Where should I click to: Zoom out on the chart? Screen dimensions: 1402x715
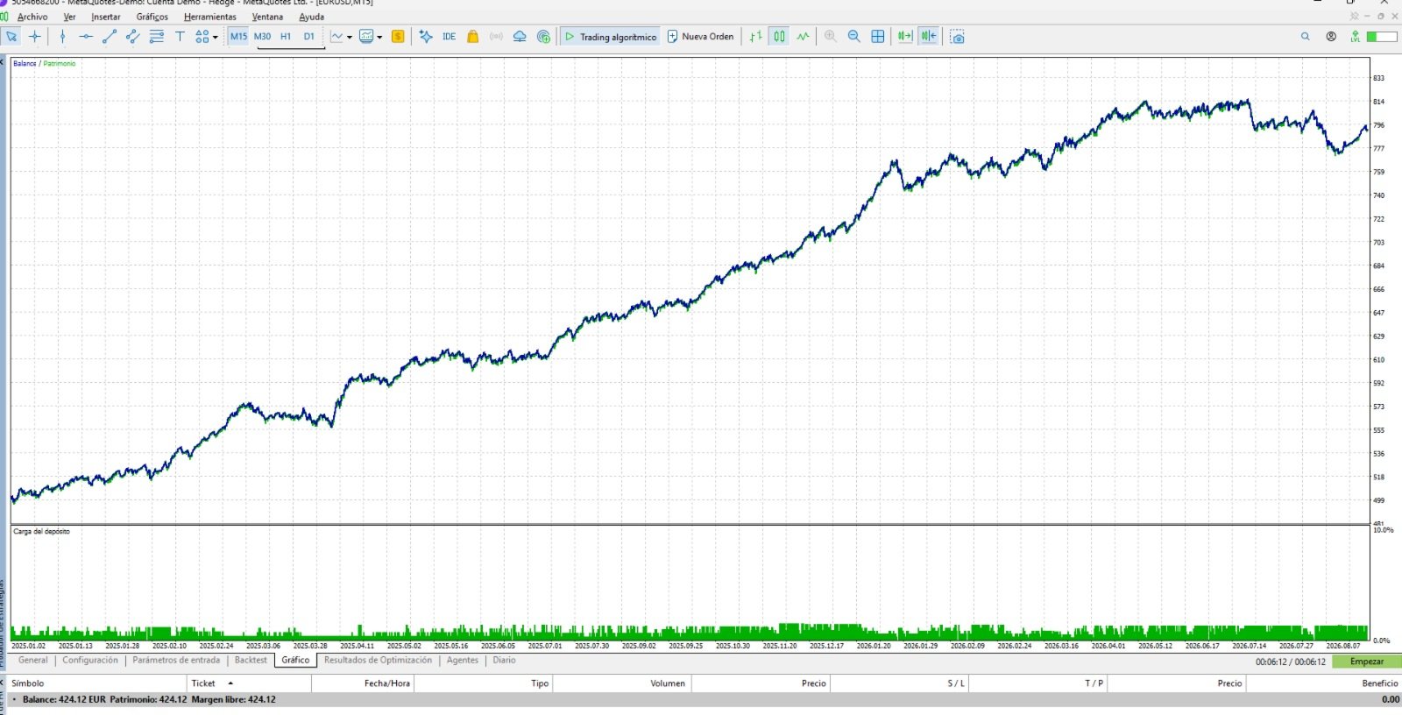click(854, 37)
